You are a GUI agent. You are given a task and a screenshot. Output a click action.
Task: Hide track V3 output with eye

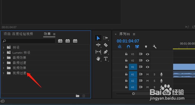coord(147,54)
